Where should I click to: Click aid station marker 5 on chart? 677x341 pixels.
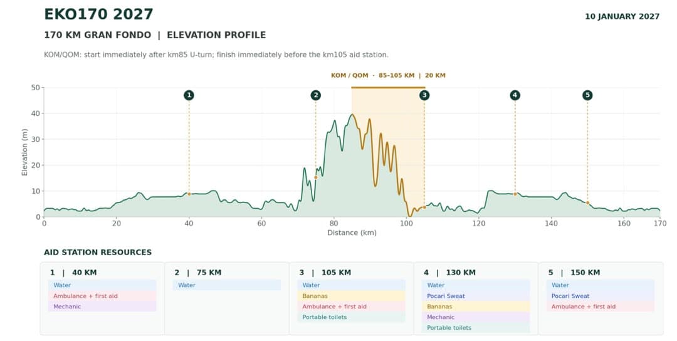pyautogui.click(x=587, y=95)
